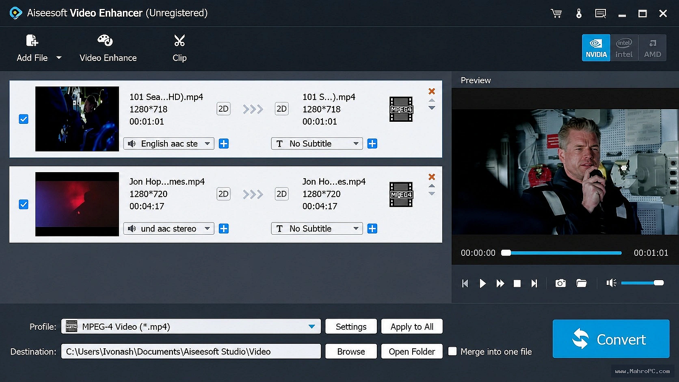Click the Destination path field
Viewport: 679px width, 382px height.
click(x=191, y=351)
